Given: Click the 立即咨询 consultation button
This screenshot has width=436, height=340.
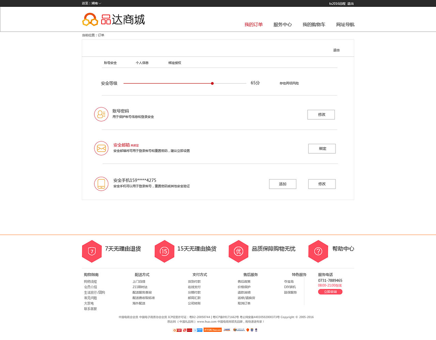Looking at the screenshot, I should (330, 291).
